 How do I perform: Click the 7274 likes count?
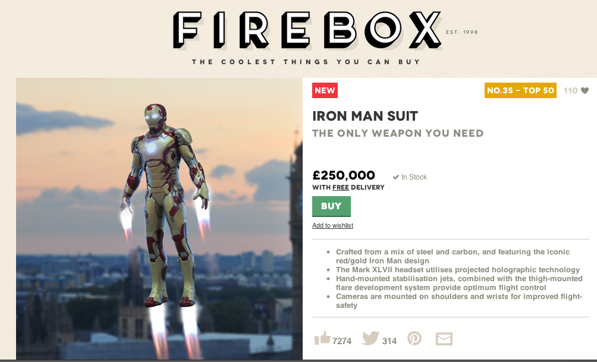(x=342, y=341)
